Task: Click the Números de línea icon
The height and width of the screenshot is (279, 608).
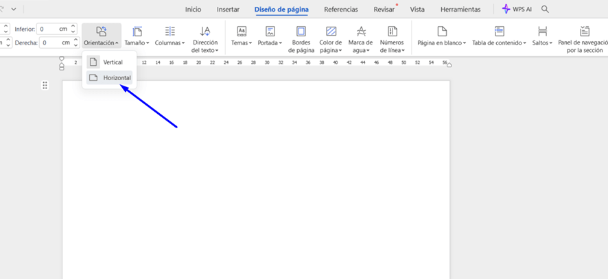Action: click(393, 32)
